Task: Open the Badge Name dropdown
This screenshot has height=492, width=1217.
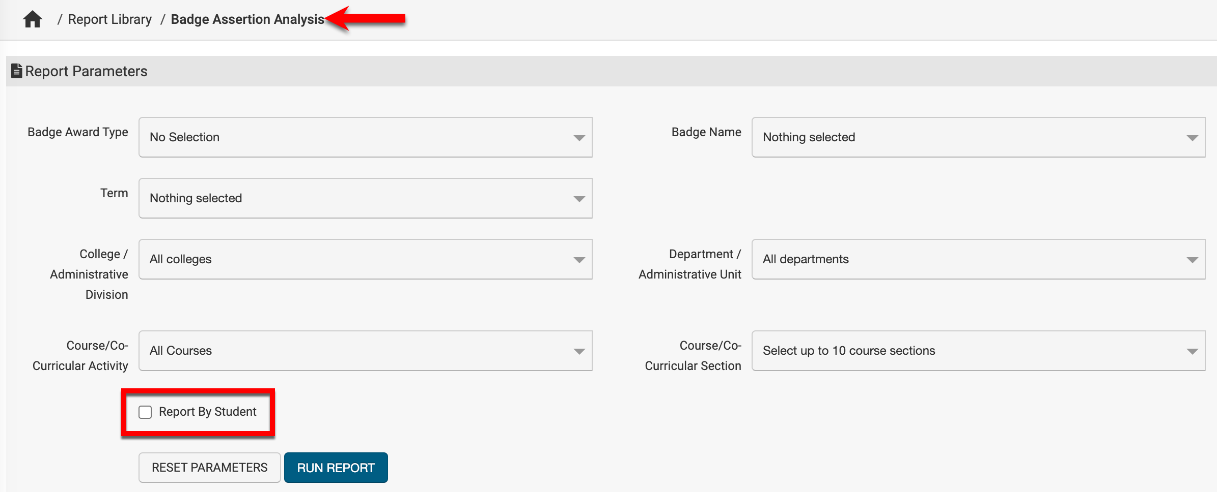Action: (x=978, y=137)
